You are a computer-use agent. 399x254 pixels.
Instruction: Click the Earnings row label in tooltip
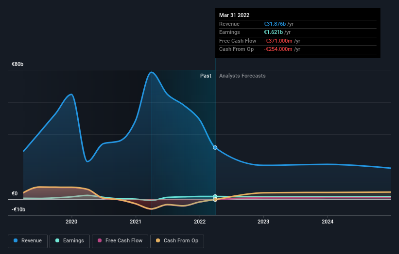(229, 32)
